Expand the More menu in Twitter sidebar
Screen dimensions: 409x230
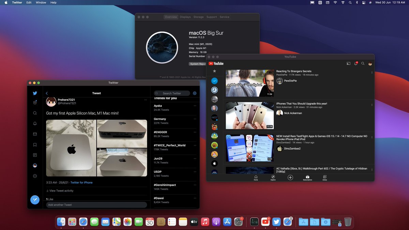tap(35, 176)
